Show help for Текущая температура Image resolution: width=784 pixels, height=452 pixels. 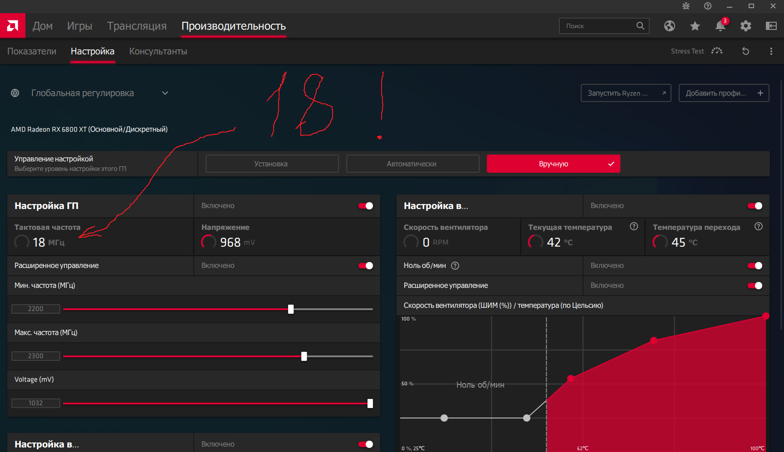pyautogui.click(x=634, y=226)
